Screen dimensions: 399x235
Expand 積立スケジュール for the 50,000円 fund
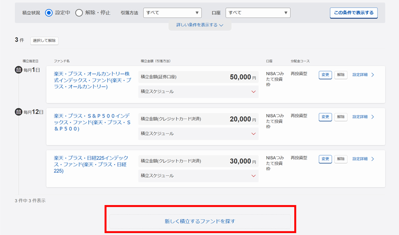(198, 92)
